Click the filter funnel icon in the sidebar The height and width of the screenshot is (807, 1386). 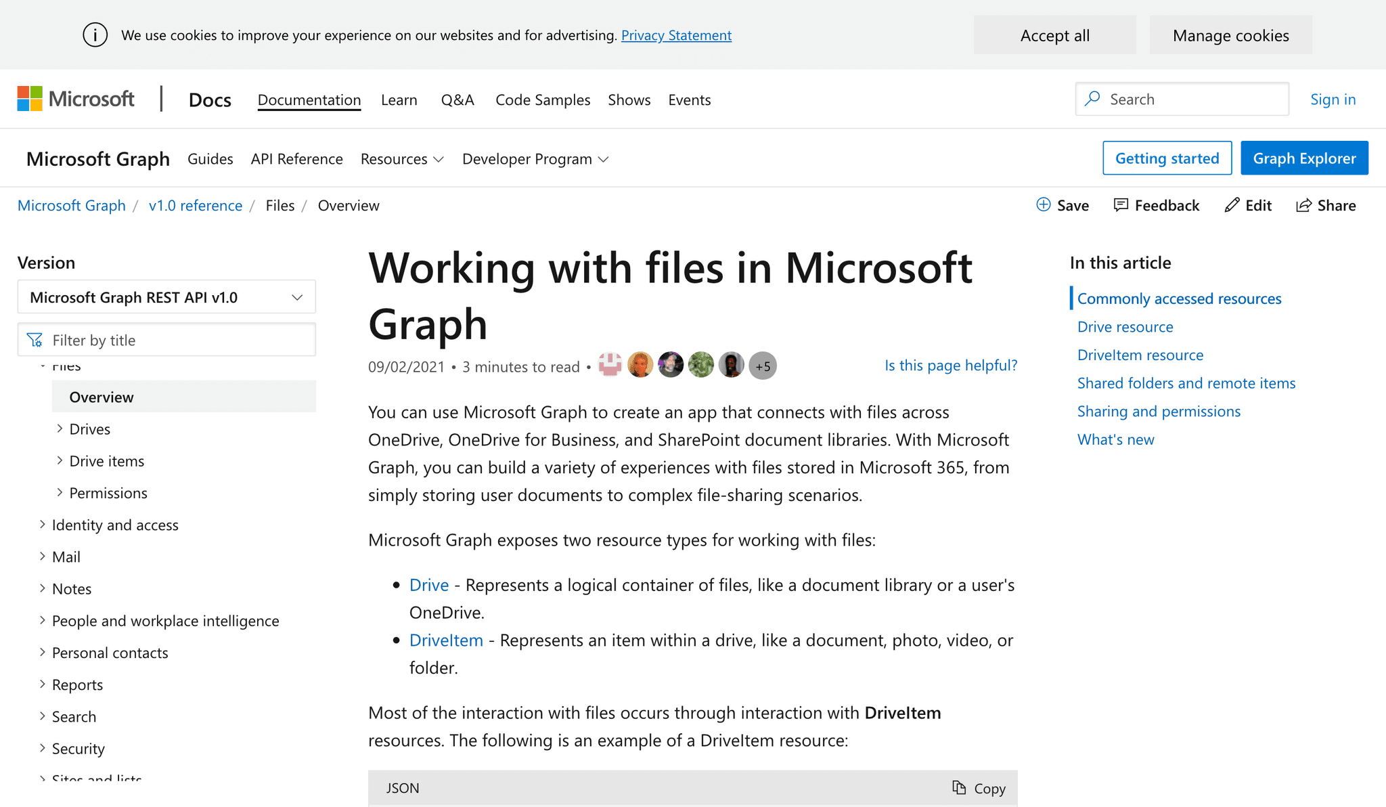[34, 340]
